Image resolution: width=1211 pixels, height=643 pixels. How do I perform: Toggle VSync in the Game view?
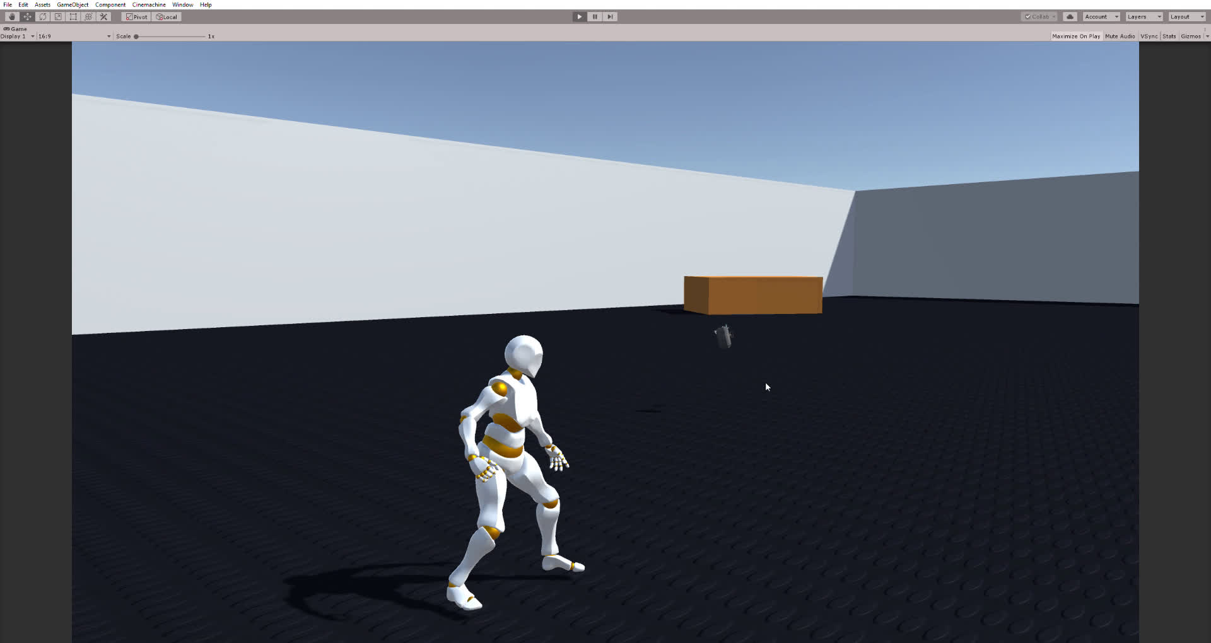[x=1149, y=37]
